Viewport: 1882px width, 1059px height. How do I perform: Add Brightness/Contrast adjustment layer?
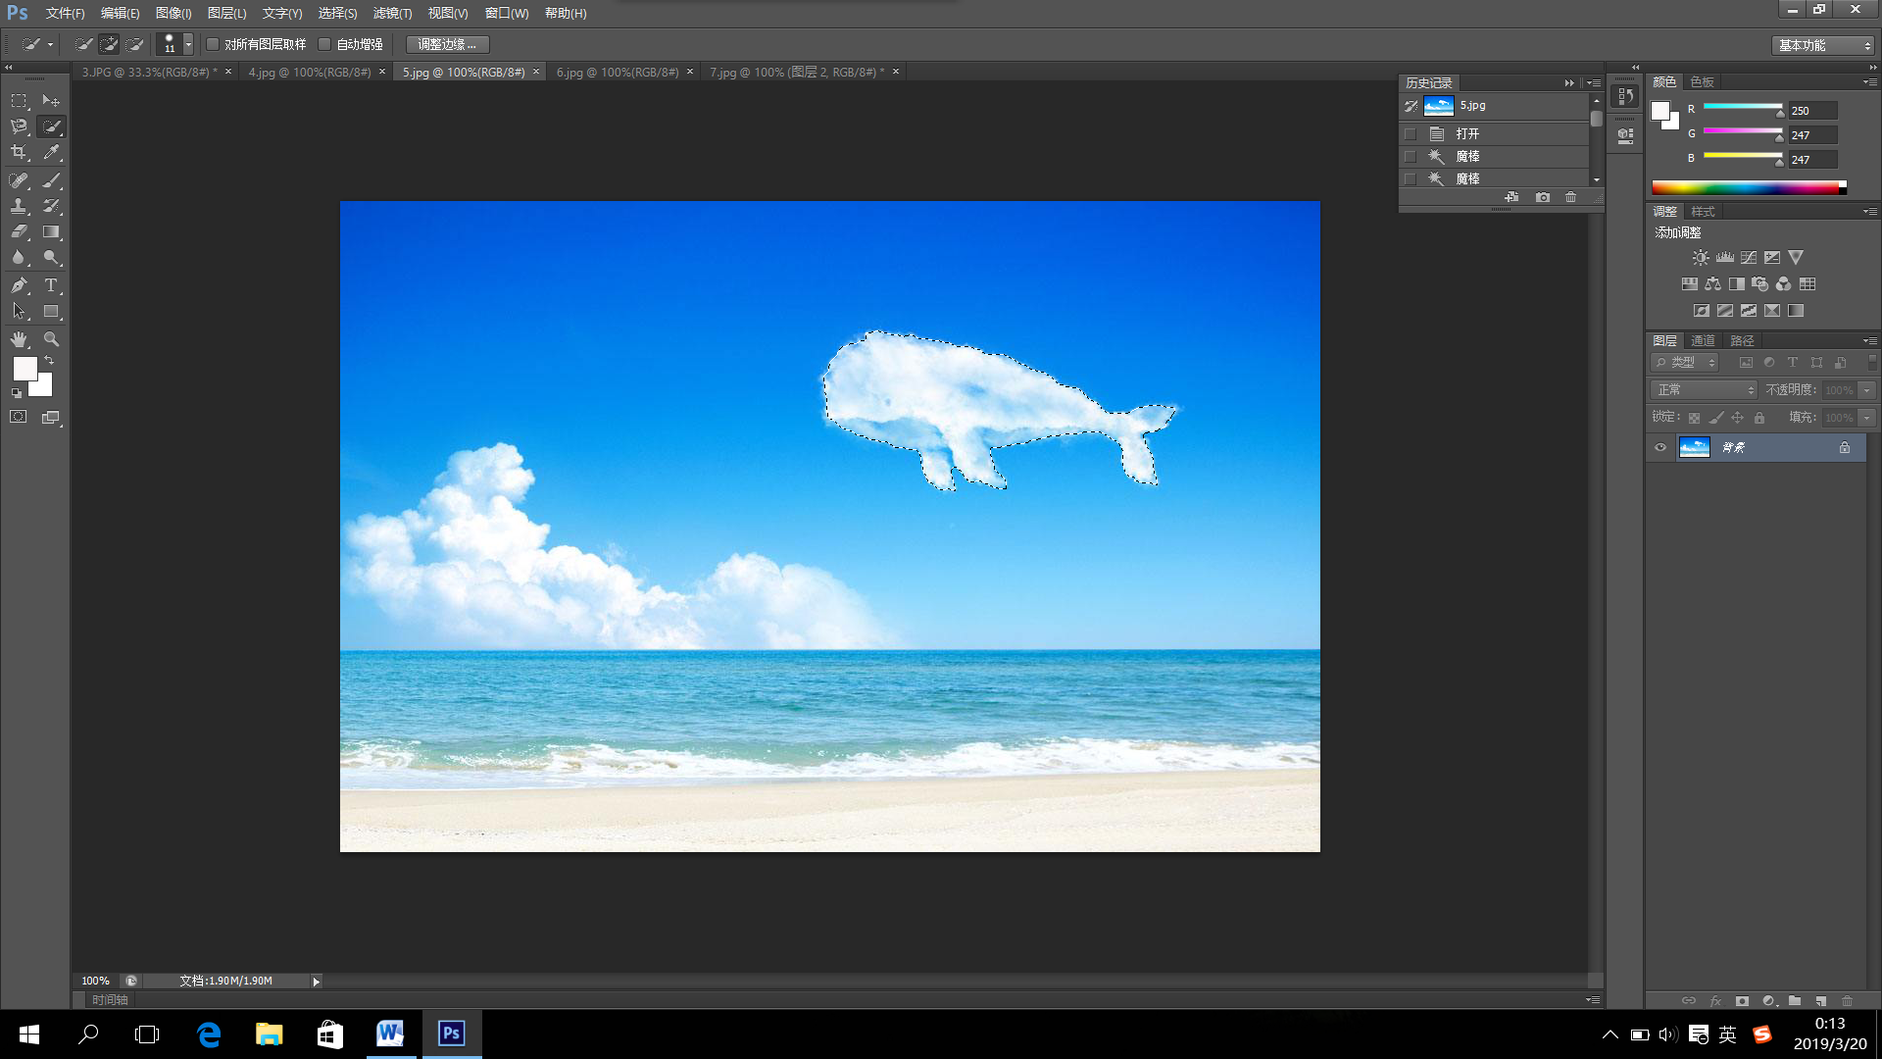1701,258
